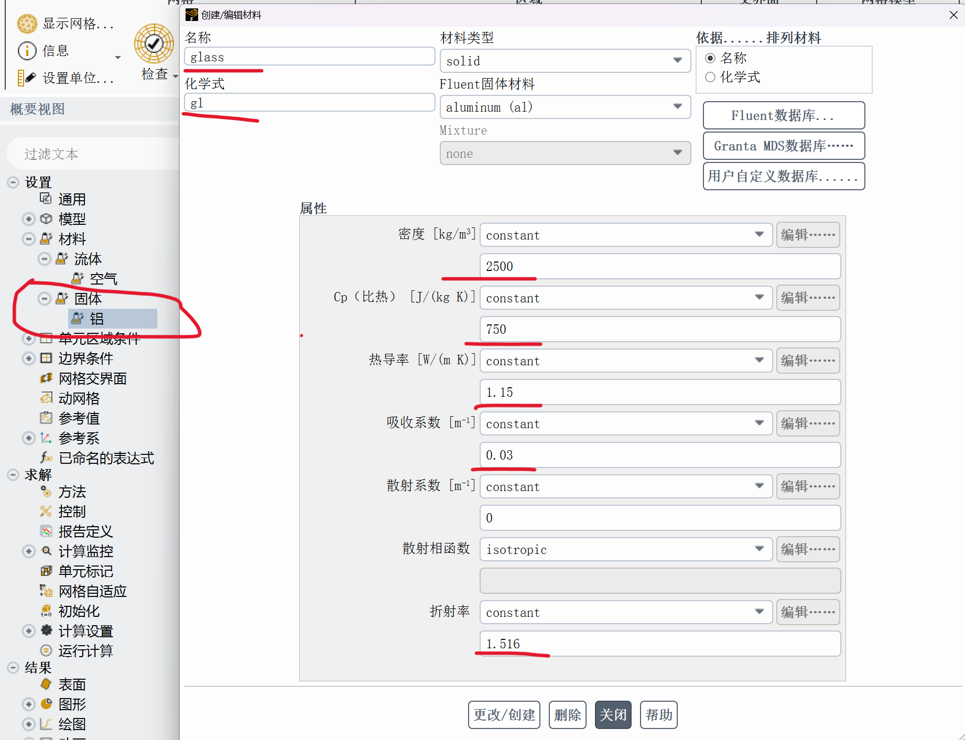Click the 吸收系数 value field 0.03
The image size is (965, 740).
point(660,455)
